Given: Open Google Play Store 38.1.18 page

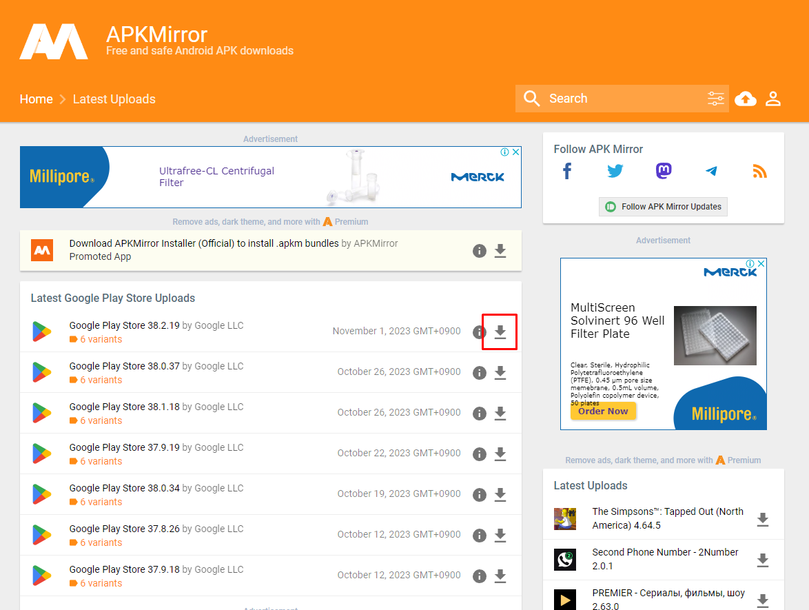Looking at the screenshot, I should point(124,407).
